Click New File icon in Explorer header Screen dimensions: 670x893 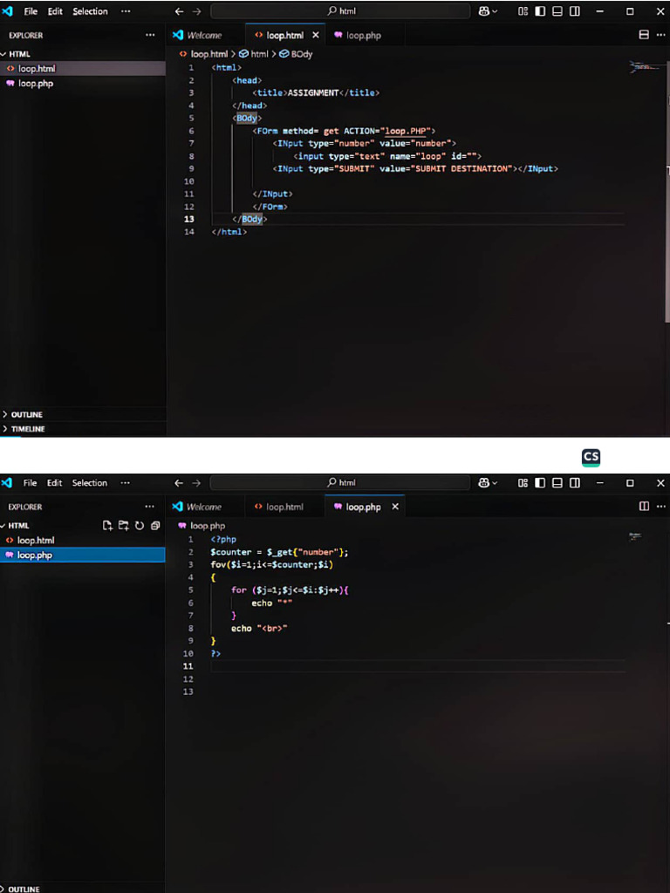pyautogui.click(x=107, y=525)
